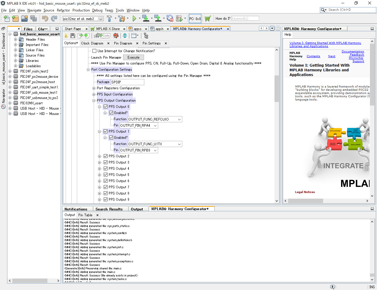The height and width of the screenshot is (290, 377).
Task: Click the Microchip Support link
Action: (x=356, y=60)
